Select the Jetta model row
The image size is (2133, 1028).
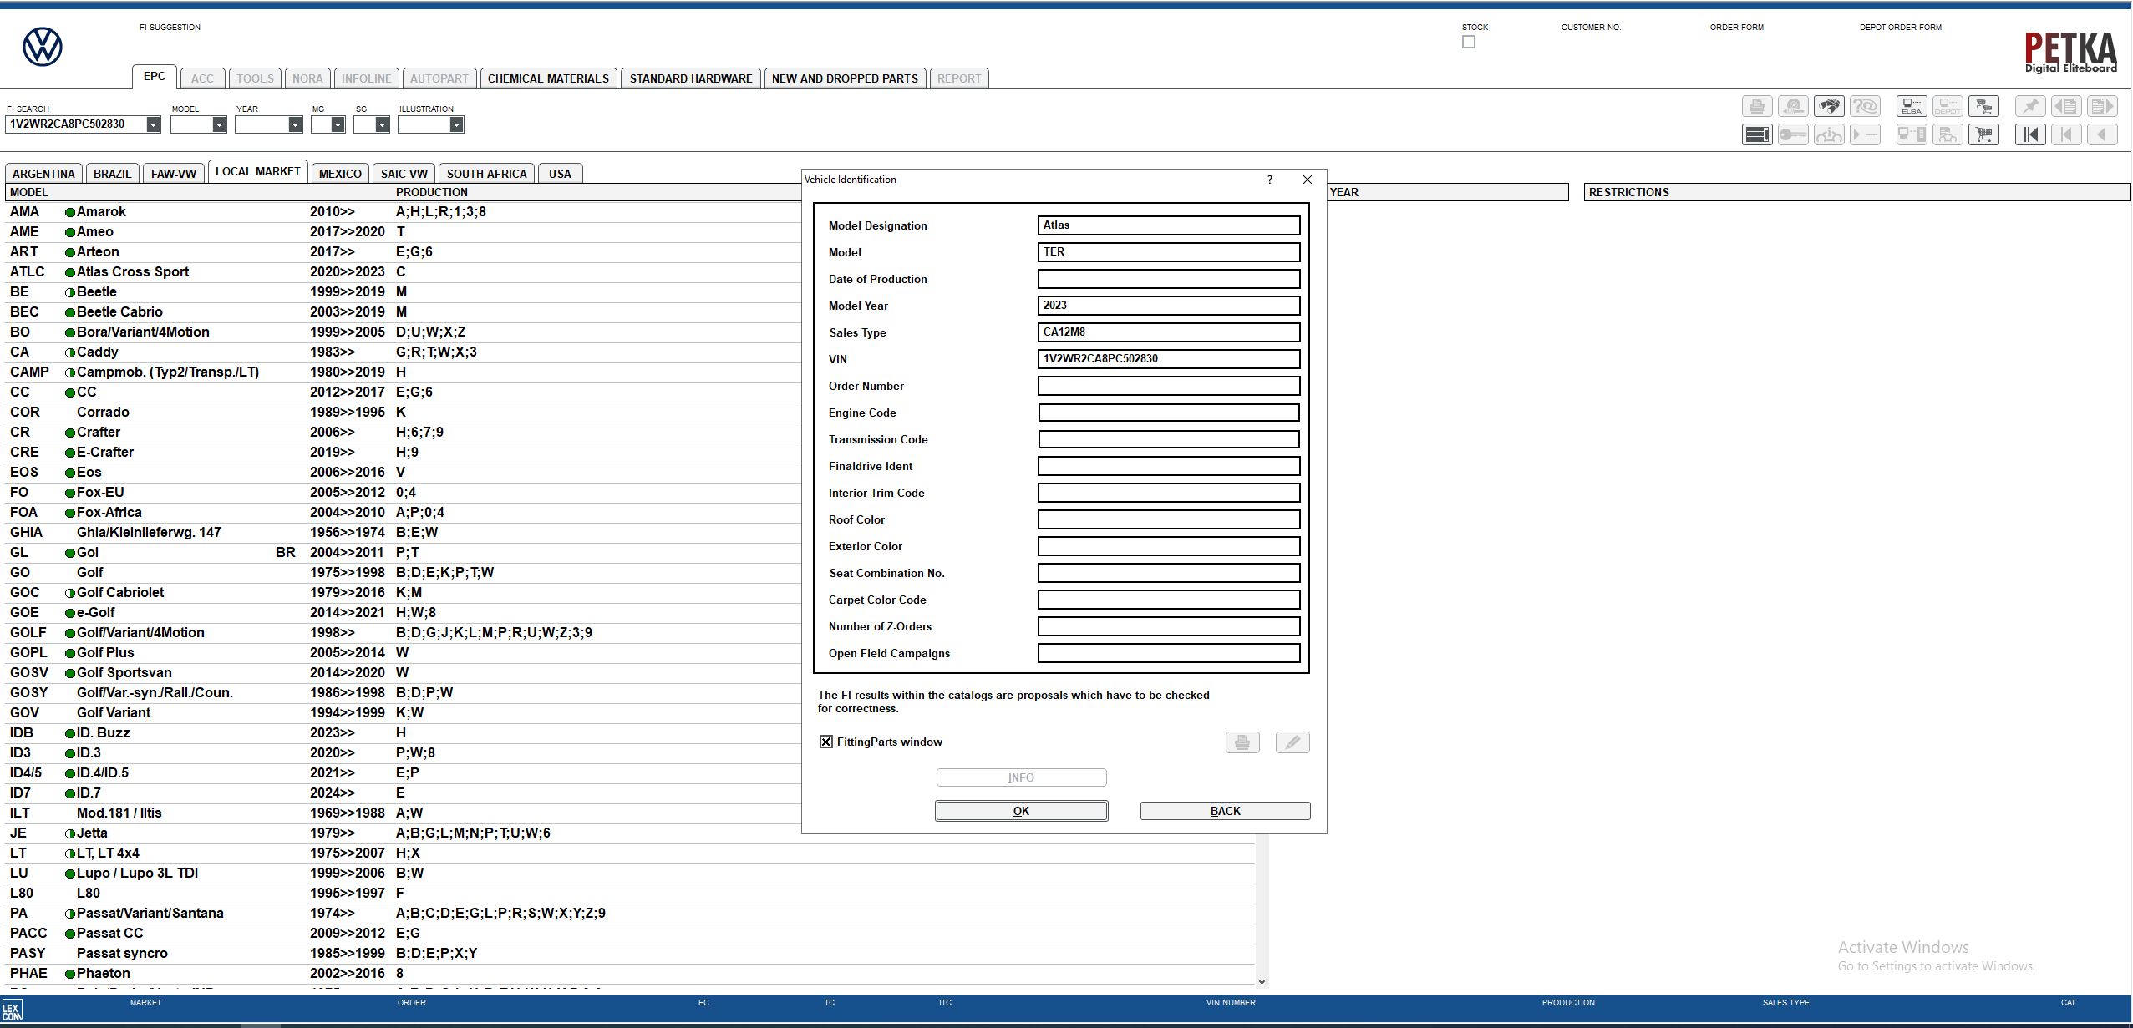(401, 833)
